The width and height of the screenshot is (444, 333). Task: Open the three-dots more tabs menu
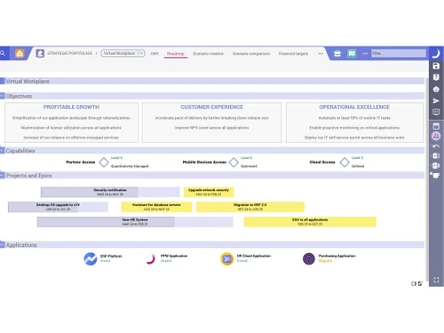(x=321, y=53)
